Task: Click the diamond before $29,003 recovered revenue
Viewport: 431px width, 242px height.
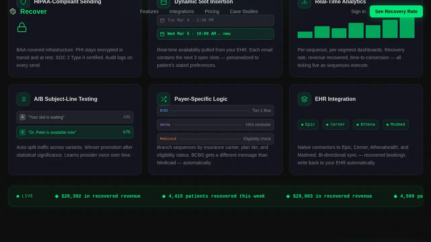Action: [288, 196]
